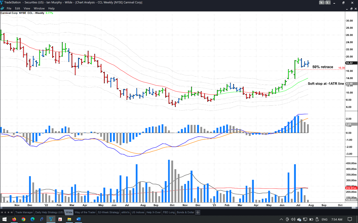The height and width of the screenshot is (223, 358).
Task: Toggle system volume speaker icon
Action: (293, 219)
